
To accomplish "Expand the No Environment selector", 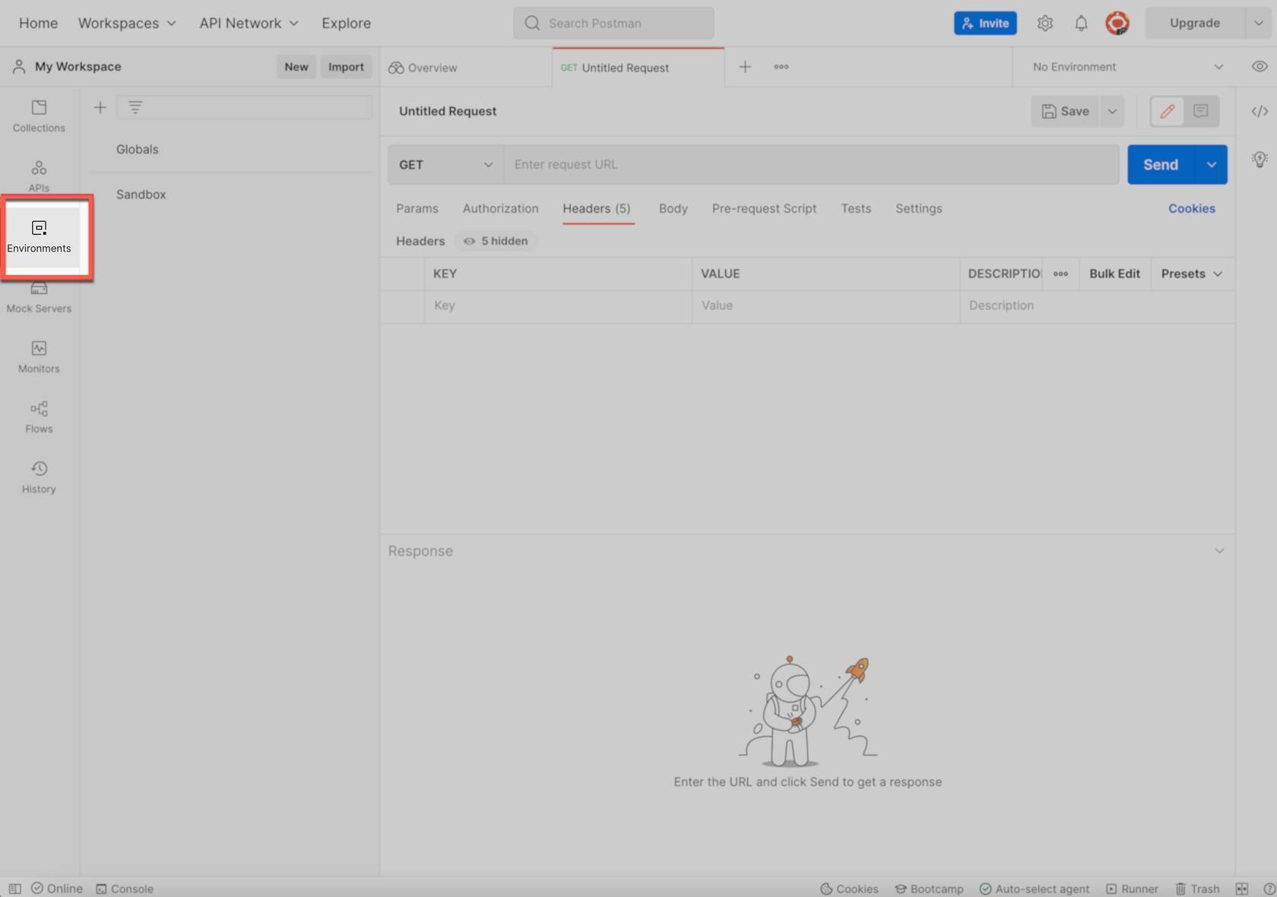I will 1126,66.
